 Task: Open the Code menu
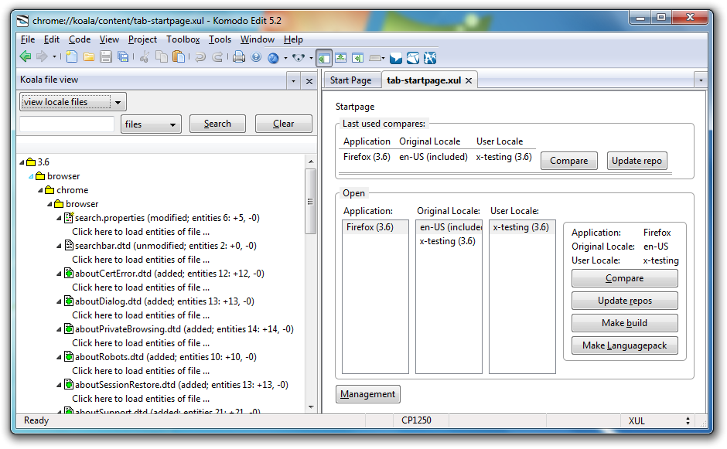click(x=80, y=39)
